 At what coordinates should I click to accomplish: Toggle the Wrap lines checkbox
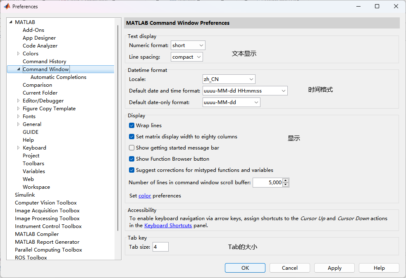131,126
